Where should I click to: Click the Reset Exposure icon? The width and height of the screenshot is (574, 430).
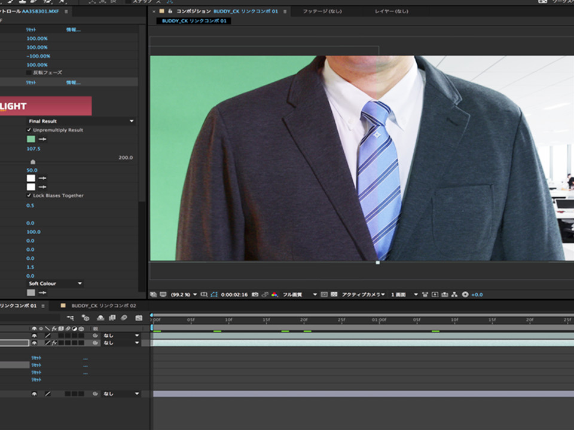coord(465,294)
